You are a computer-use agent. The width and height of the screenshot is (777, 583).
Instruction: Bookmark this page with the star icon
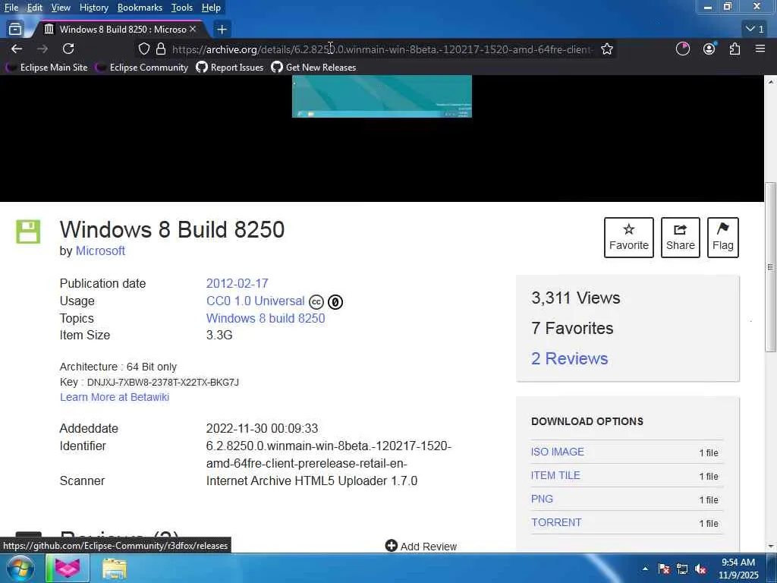coord(607,49)
